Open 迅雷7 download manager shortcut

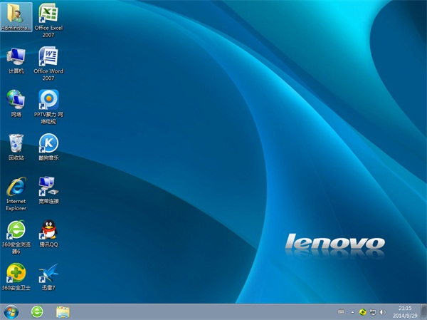(48, 272)
